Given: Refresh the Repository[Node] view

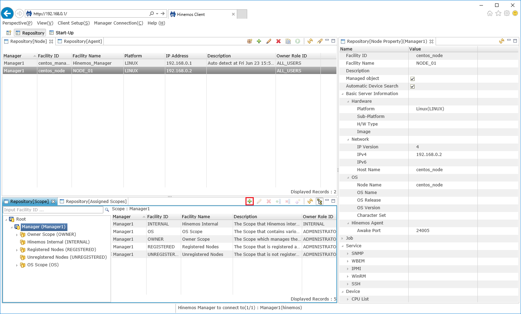Looking at the screenshot, I should pyautogui.click(x=310, y=41).
